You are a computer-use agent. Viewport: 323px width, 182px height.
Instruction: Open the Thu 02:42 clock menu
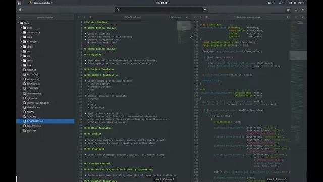161,3
